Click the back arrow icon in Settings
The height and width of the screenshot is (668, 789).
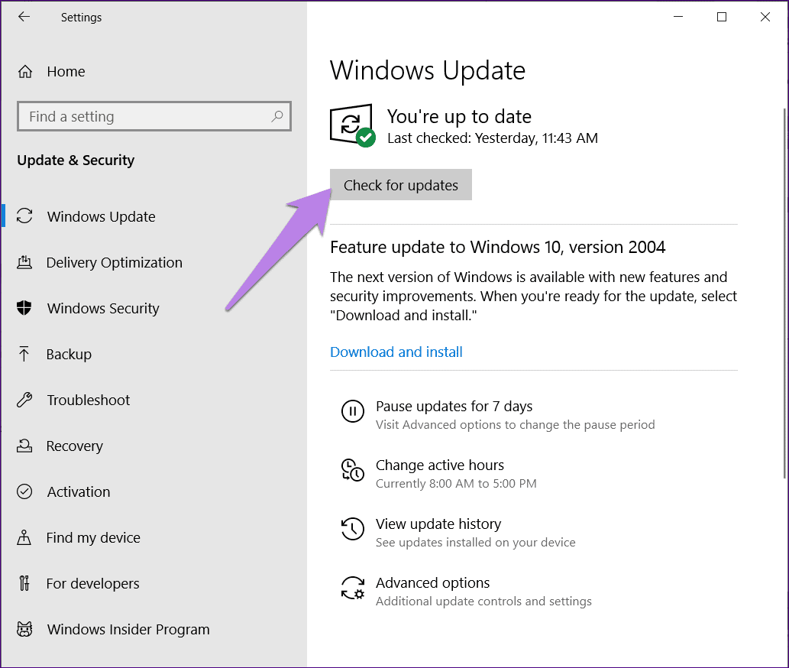click(x=24, y=17)
